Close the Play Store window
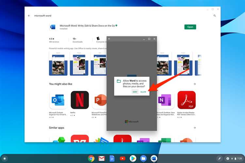245x163 pixels. point(218,9)
